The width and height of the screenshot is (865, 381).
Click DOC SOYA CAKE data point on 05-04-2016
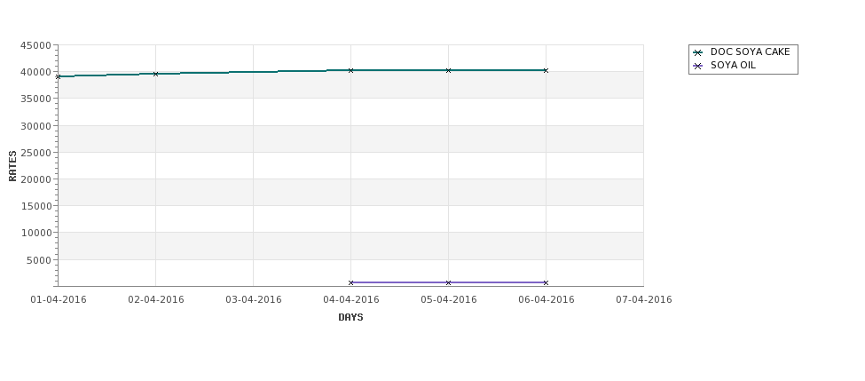[x=448, y=70]
